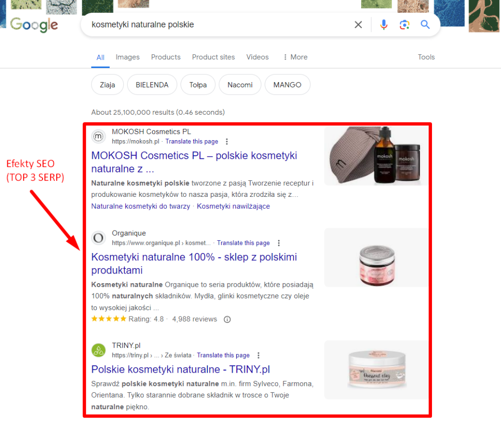Expand More search categories

[295, 57]
